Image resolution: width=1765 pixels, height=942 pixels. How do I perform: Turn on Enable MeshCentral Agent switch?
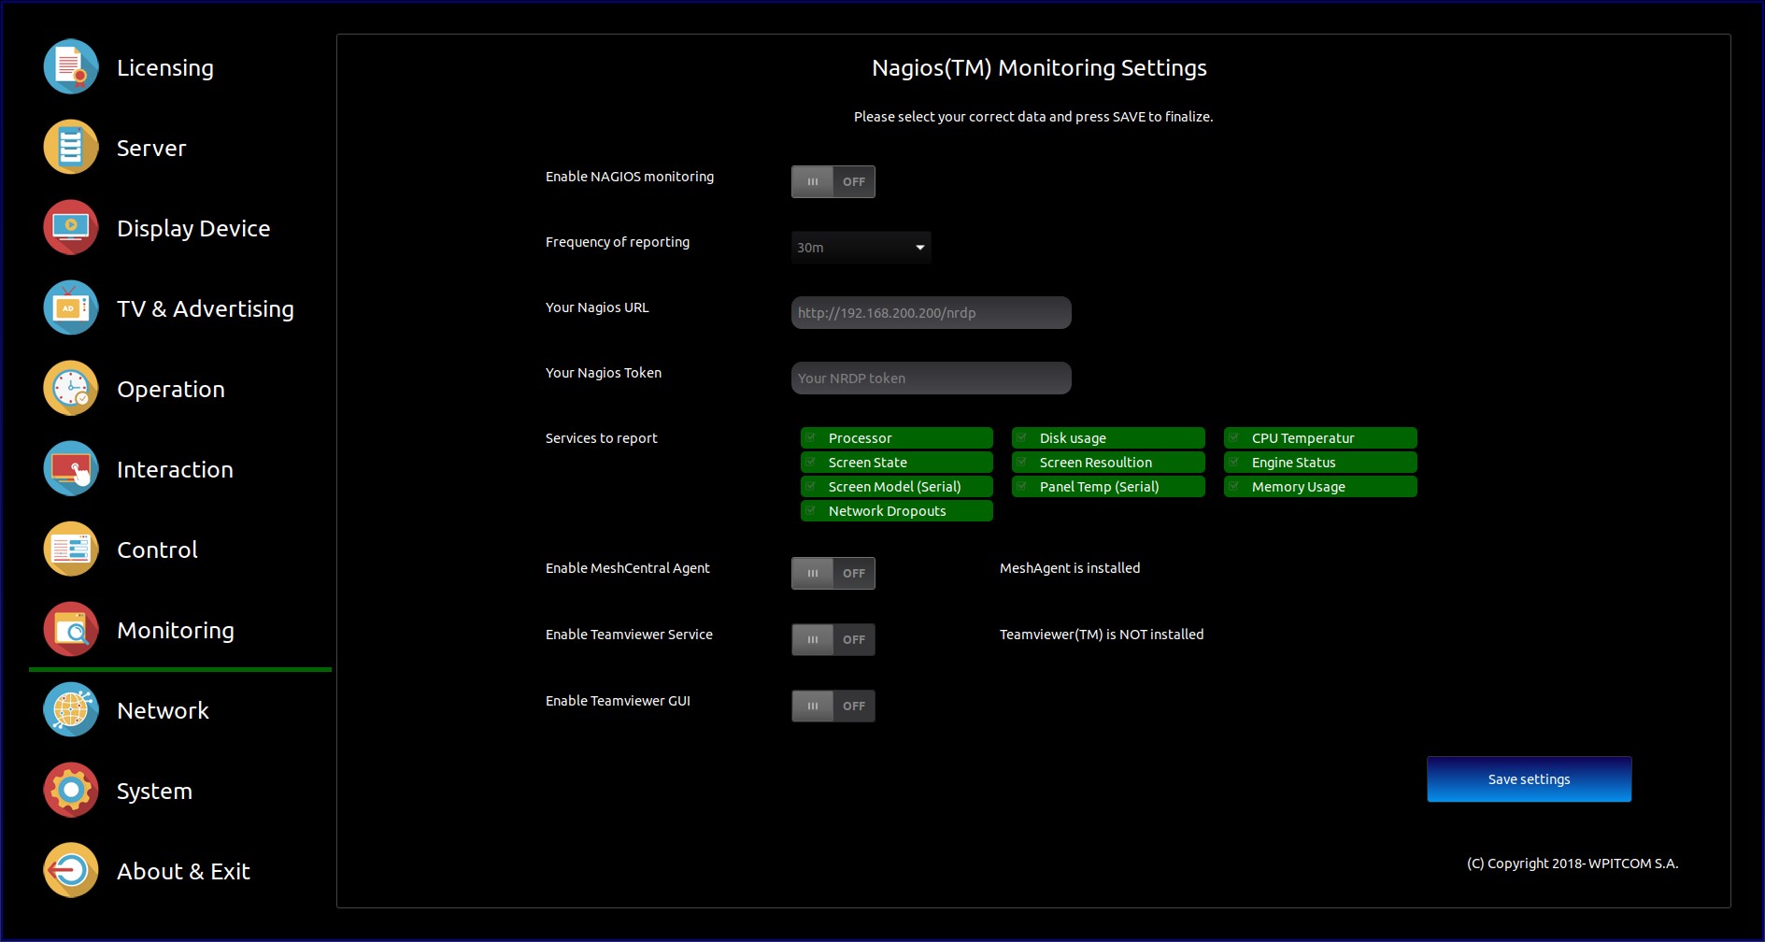pyautogui.click(x=833, y=574)
